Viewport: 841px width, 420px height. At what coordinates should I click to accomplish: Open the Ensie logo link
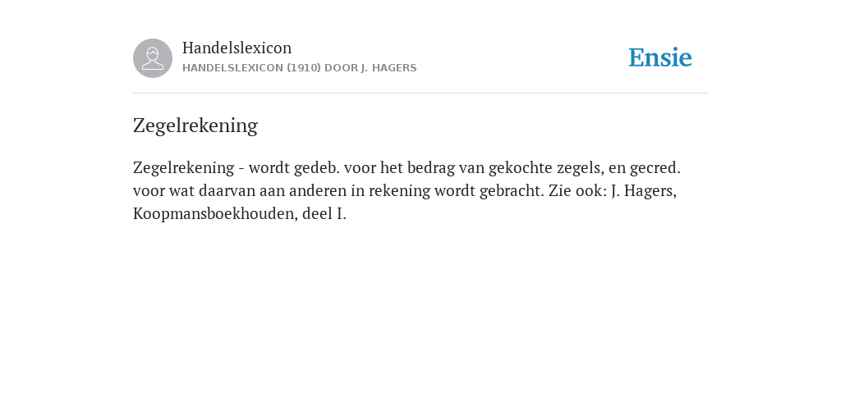point(660,57)
